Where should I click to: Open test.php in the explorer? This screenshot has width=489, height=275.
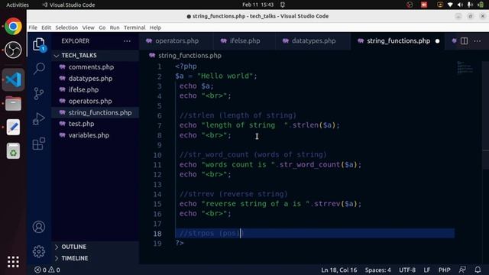click(96, 124)
